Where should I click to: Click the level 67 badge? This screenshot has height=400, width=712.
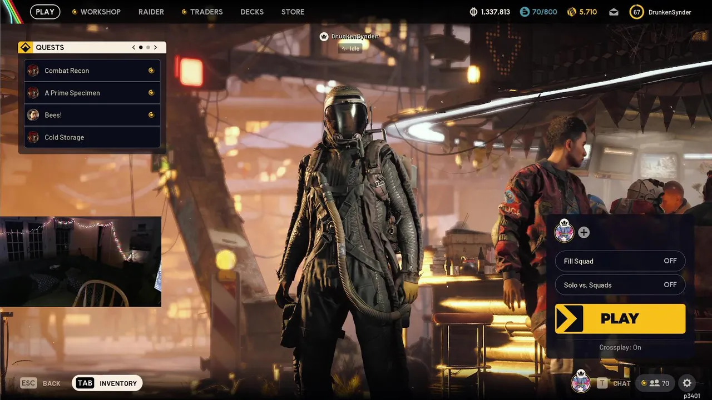(x=636, y=12)
